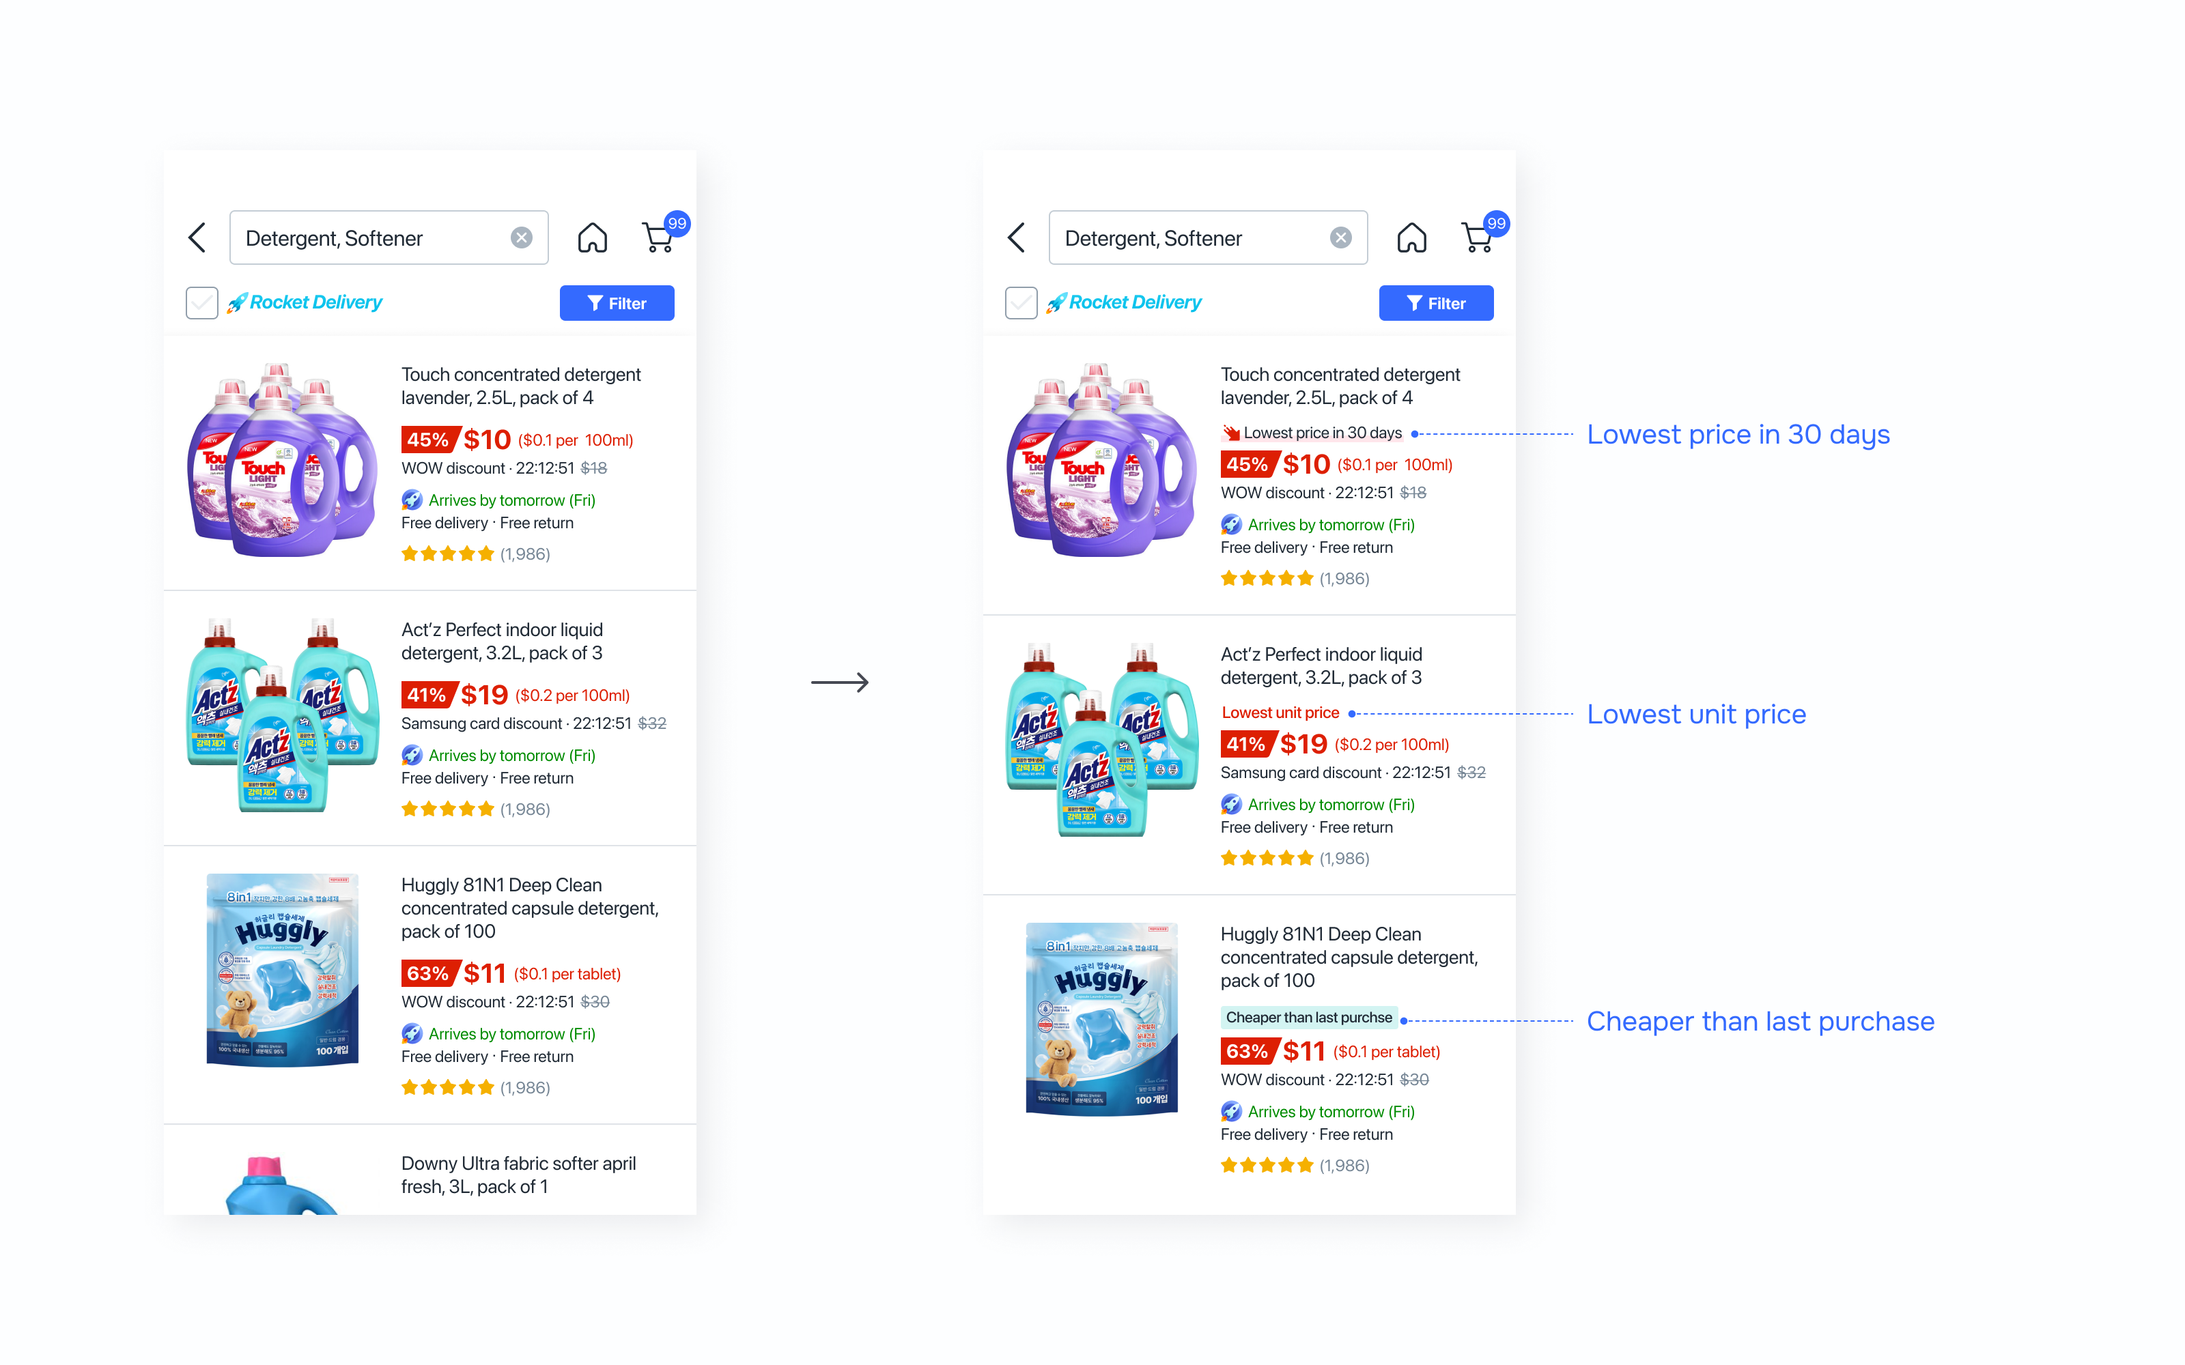Clear search text with X icon, left screen
The height and width of the screenshot is (1365, 2185).
(522, 238)
